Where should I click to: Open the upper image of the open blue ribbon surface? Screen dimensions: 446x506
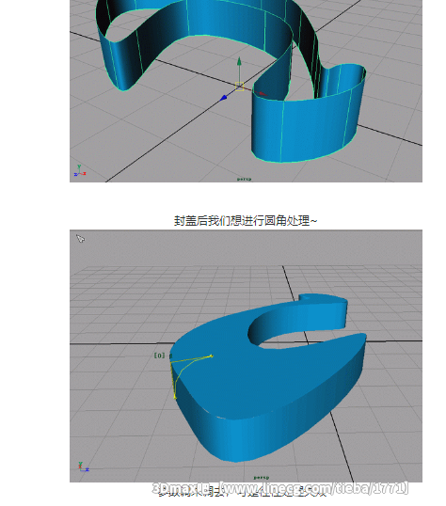pos(246,91)
